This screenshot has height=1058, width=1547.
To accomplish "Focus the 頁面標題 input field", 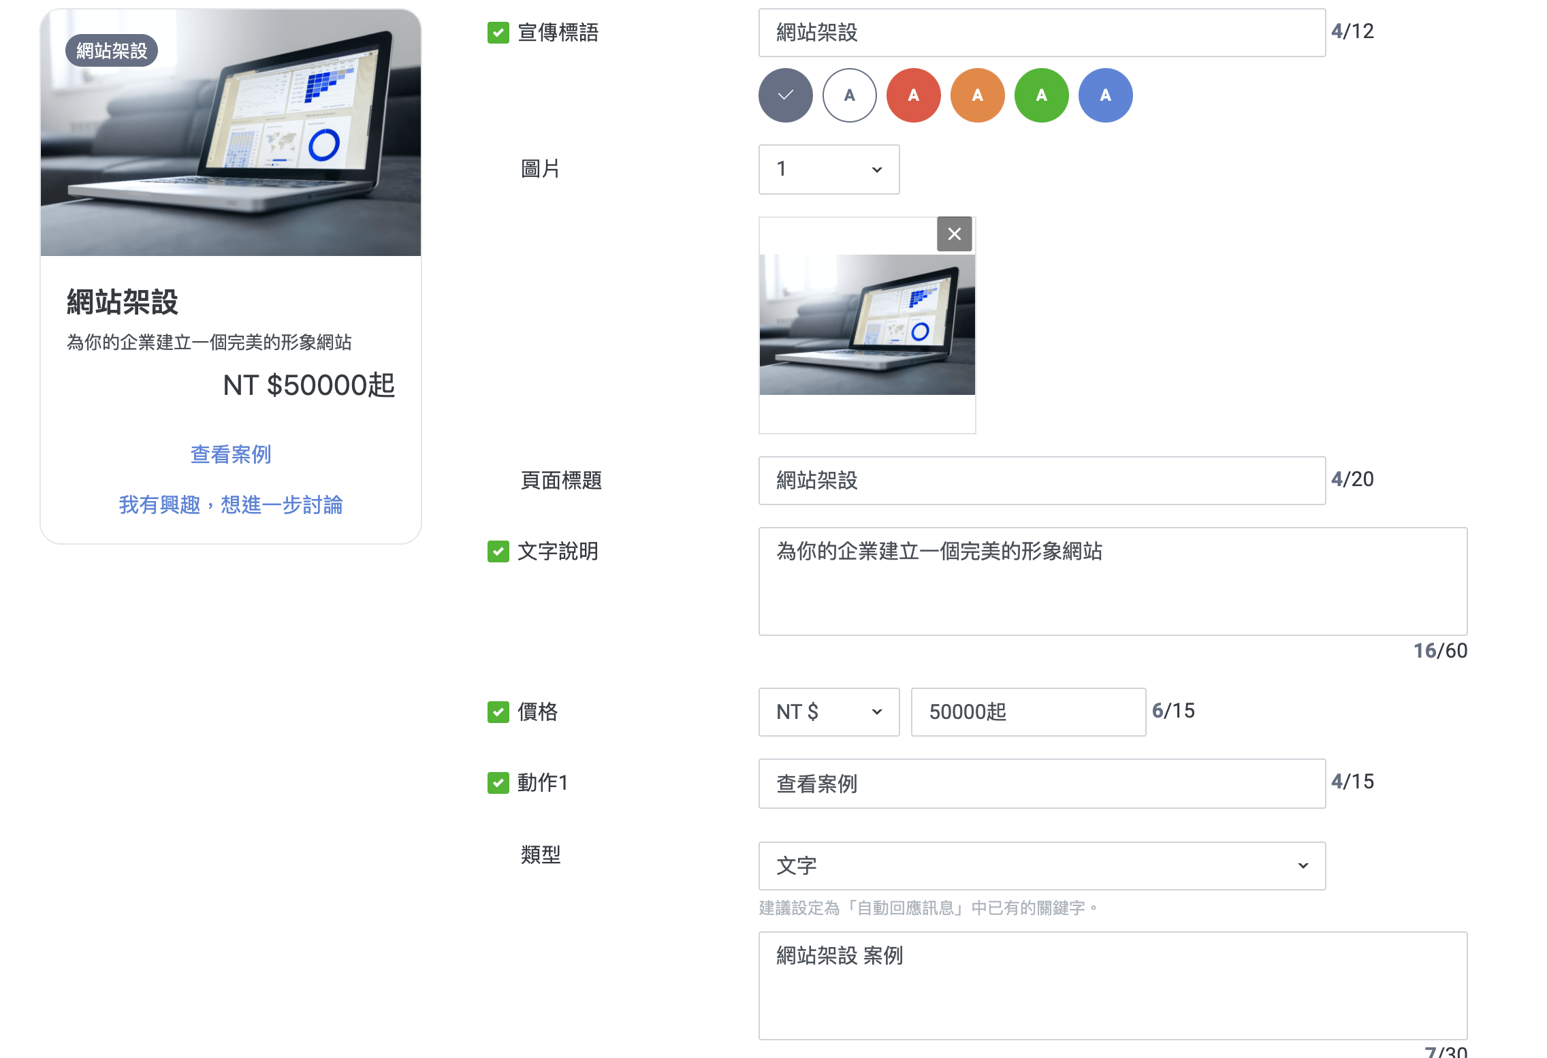I will pyautogui.click(x=1042, y=481).
